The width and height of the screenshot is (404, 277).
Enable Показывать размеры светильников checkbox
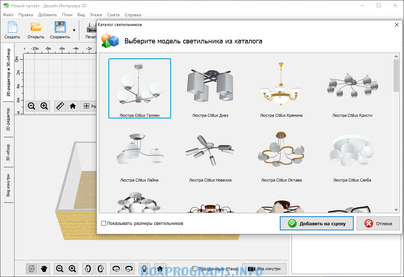tap(104, 223)
